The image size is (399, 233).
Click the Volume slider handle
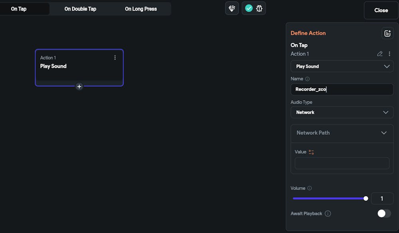[x=365, y=198]
